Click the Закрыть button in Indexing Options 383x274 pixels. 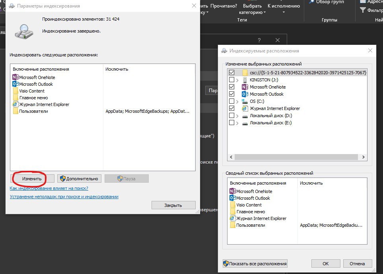point(173,205)
